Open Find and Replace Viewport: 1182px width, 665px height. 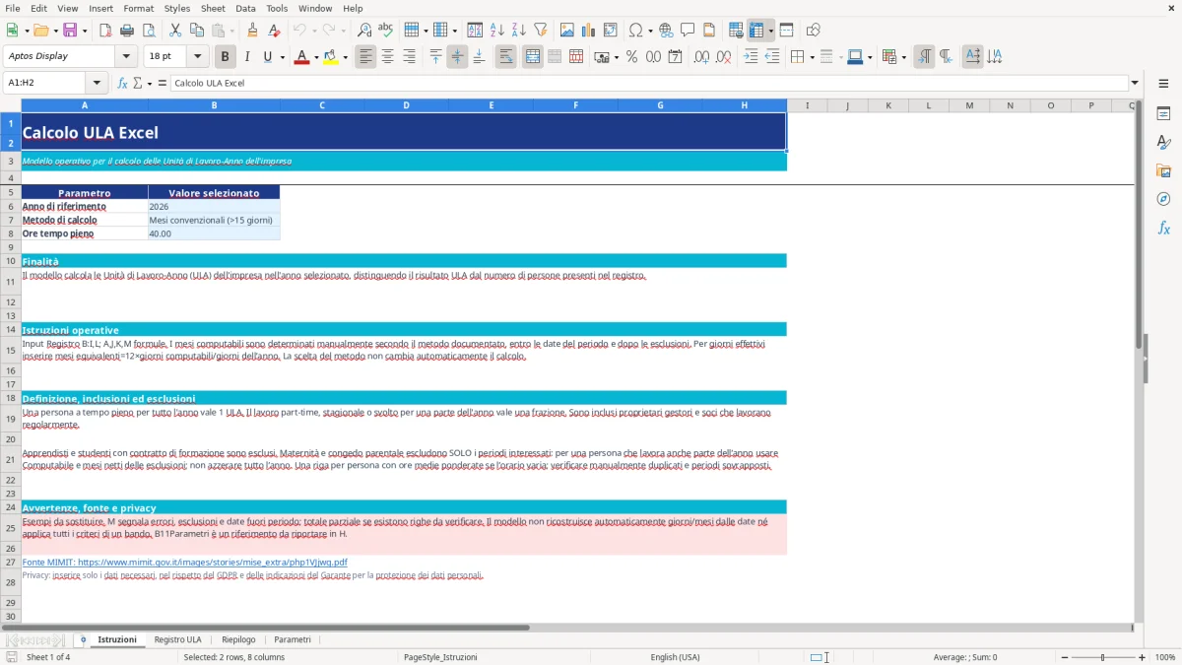point(364,31)
